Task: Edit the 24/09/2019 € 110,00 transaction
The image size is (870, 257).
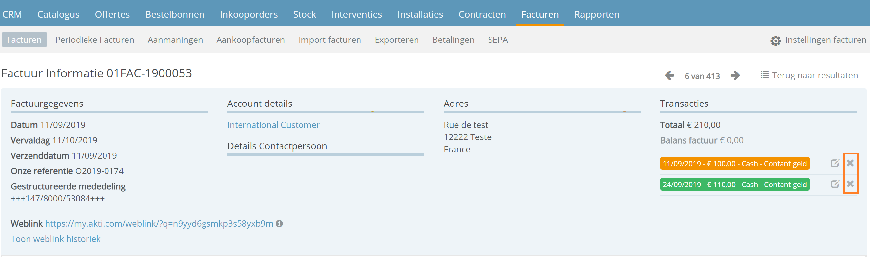Action: (x=835, y=184)
